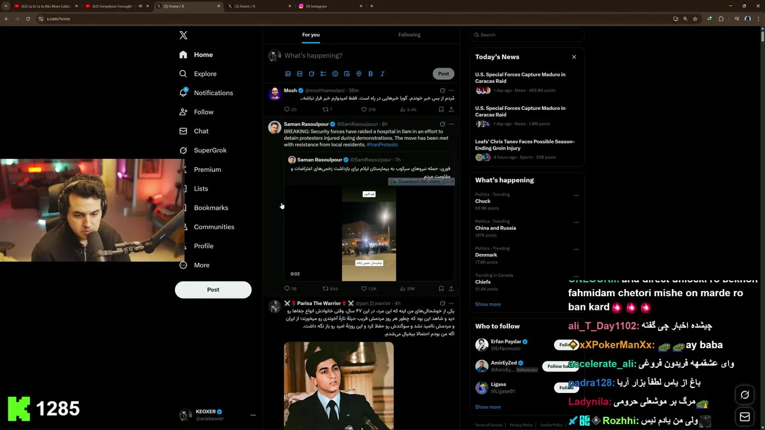Bookmark Mosh's post

[441, 109]
